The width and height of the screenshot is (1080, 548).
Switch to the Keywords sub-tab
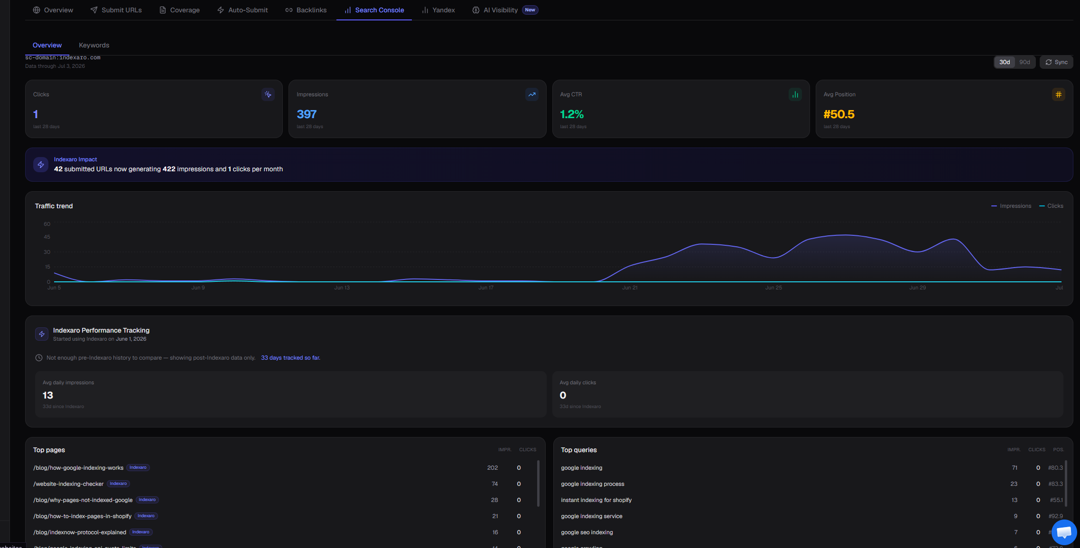[94, 45]
